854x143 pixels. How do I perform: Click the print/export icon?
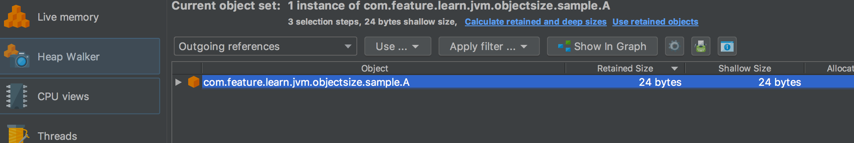[x=701, y=46]
